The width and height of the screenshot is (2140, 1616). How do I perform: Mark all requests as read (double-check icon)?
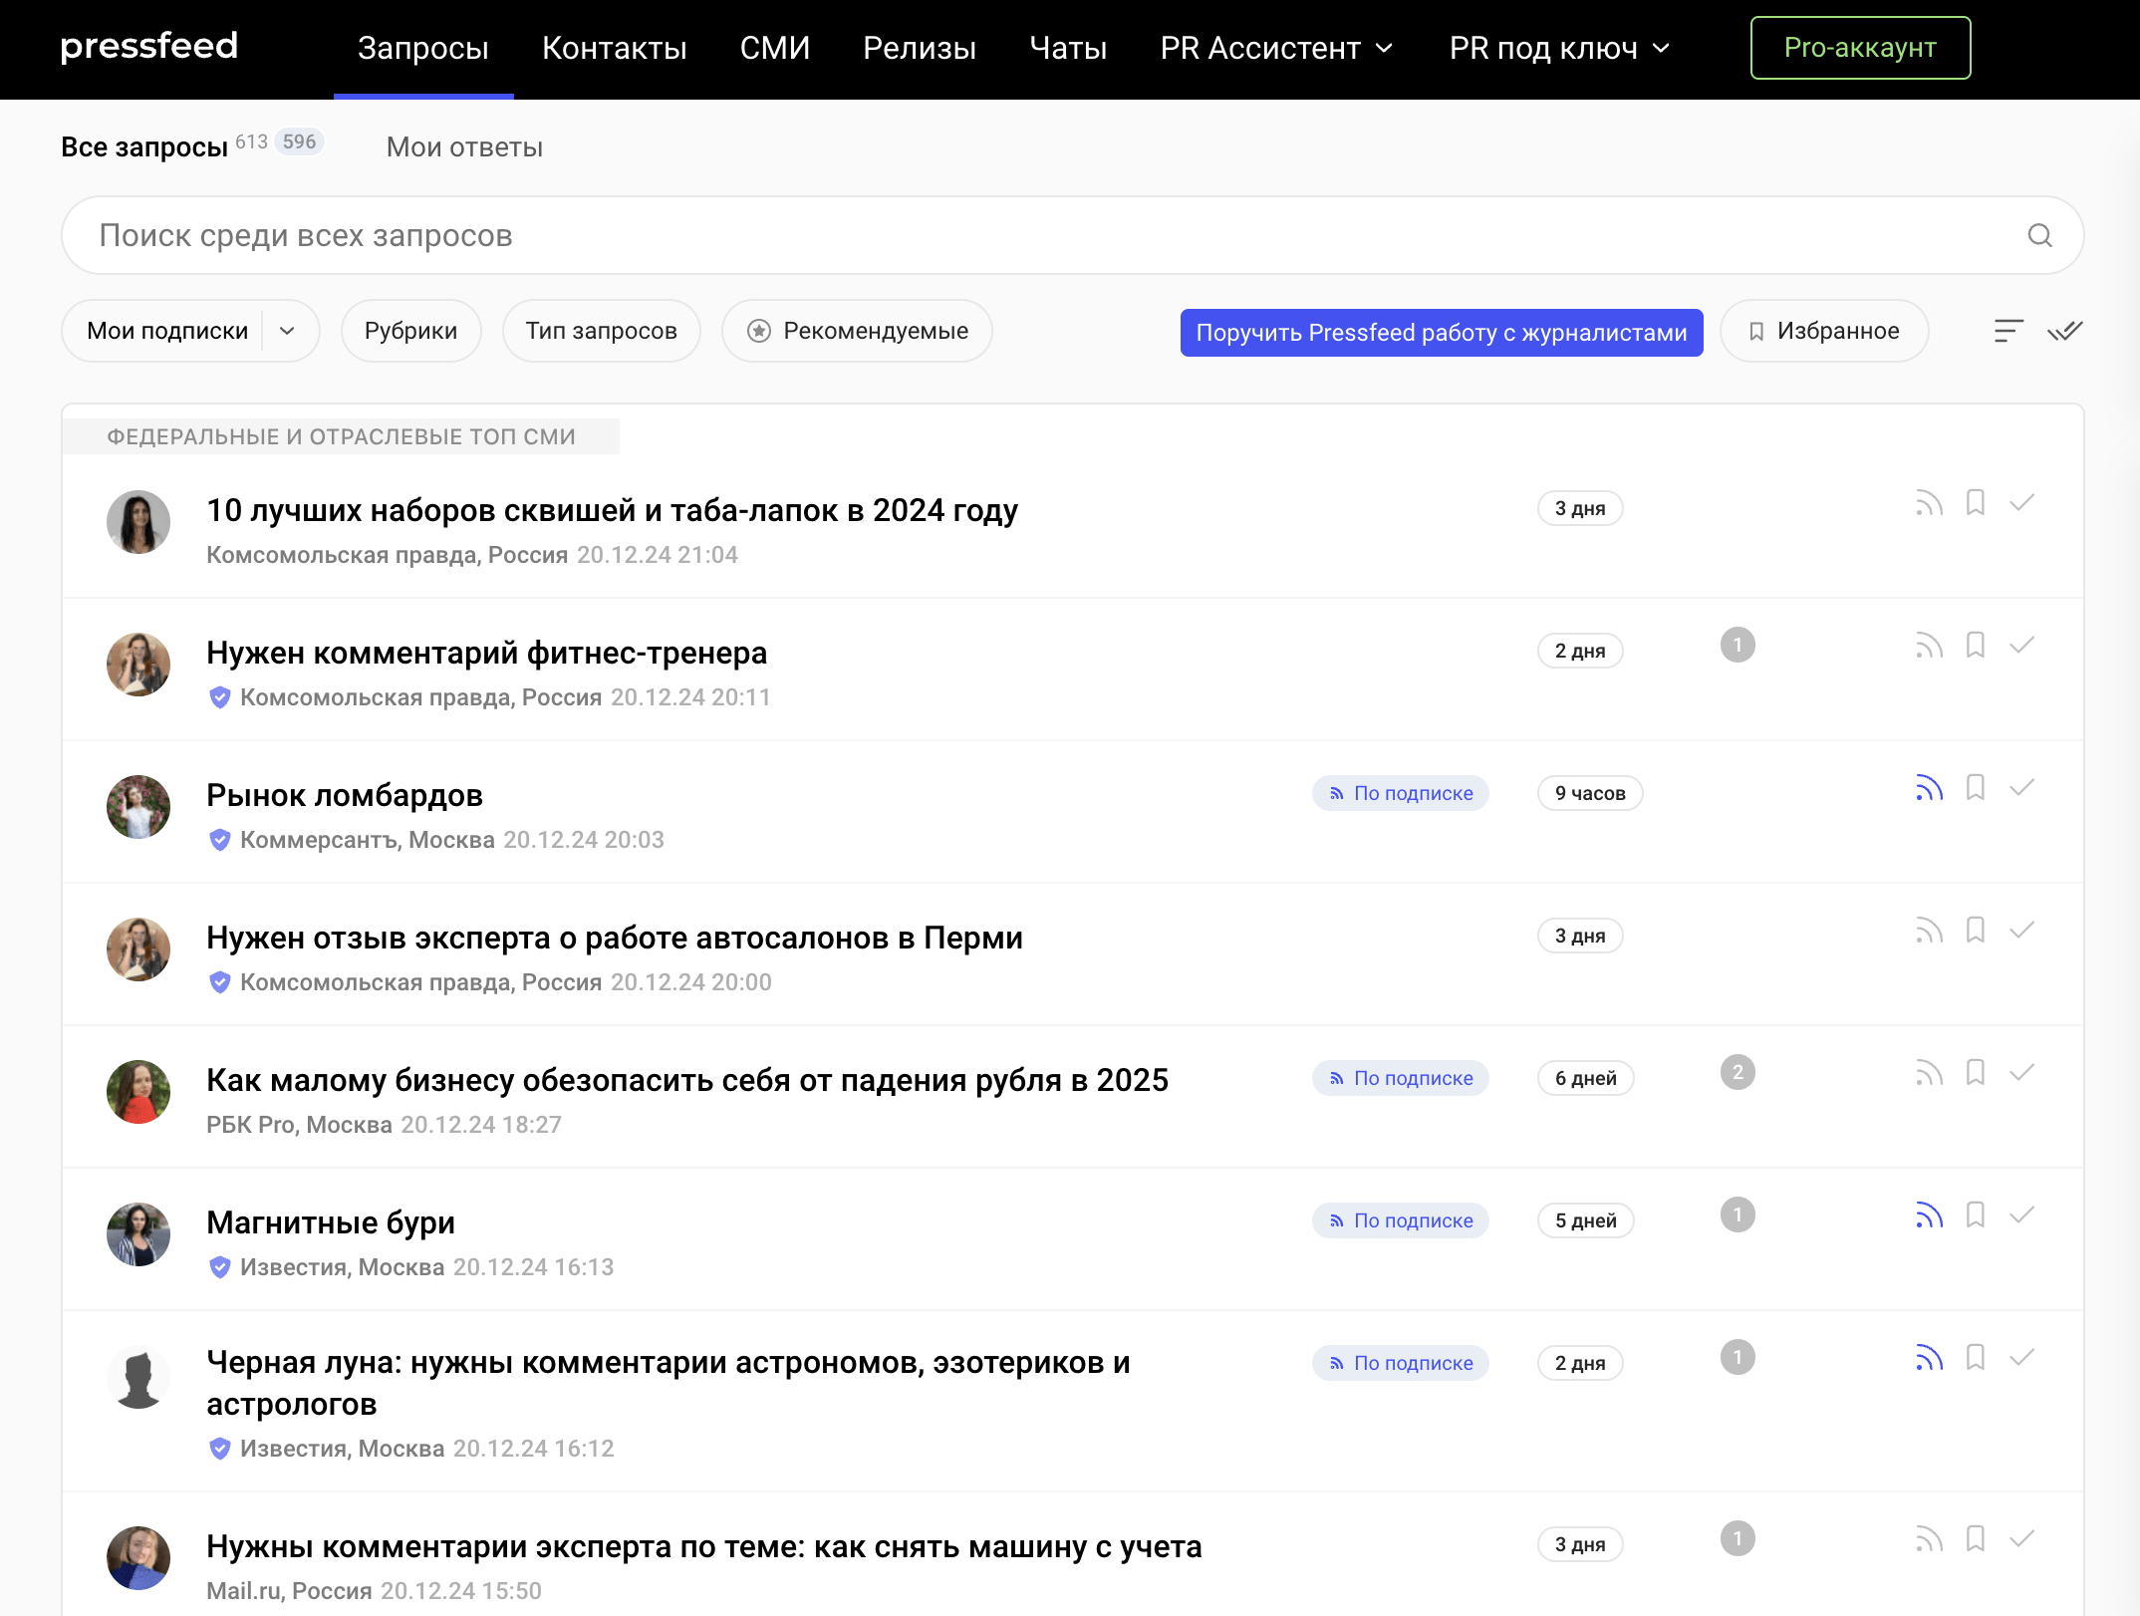point(2064,331)
